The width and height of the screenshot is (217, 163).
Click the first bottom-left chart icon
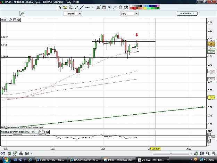coord(3,154)
